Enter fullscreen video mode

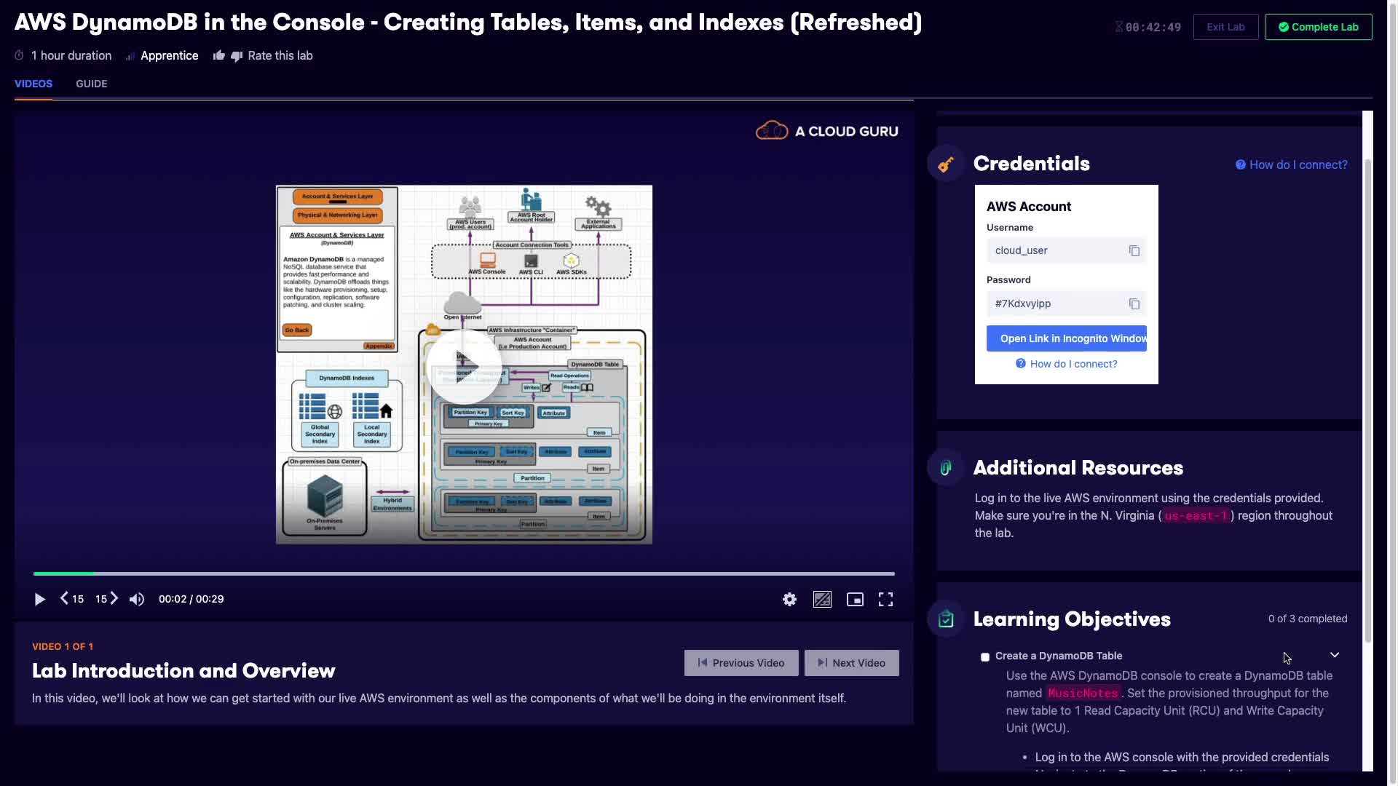(x=885, y=599)
